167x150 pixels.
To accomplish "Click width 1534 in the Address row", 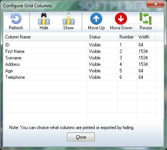I will (143, 64).
